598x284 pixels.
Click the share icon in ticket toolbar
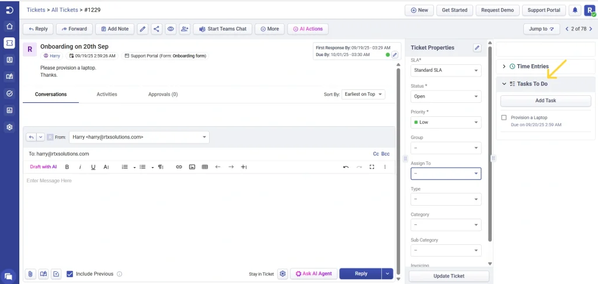click(157, 29)
